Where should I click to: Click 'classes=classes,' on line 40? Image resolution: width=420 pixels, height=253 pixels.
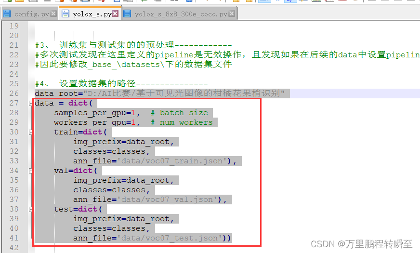[111, 228]
